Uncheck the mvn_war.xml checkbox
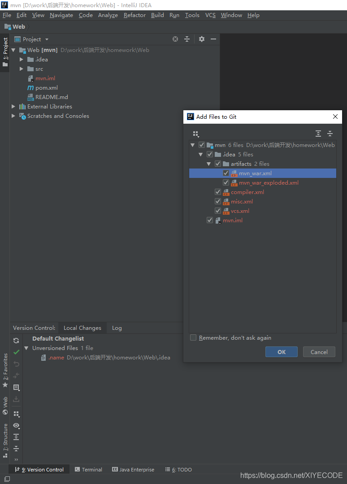The width and height of the screenshot is (347, 484). tap(226, 173)
